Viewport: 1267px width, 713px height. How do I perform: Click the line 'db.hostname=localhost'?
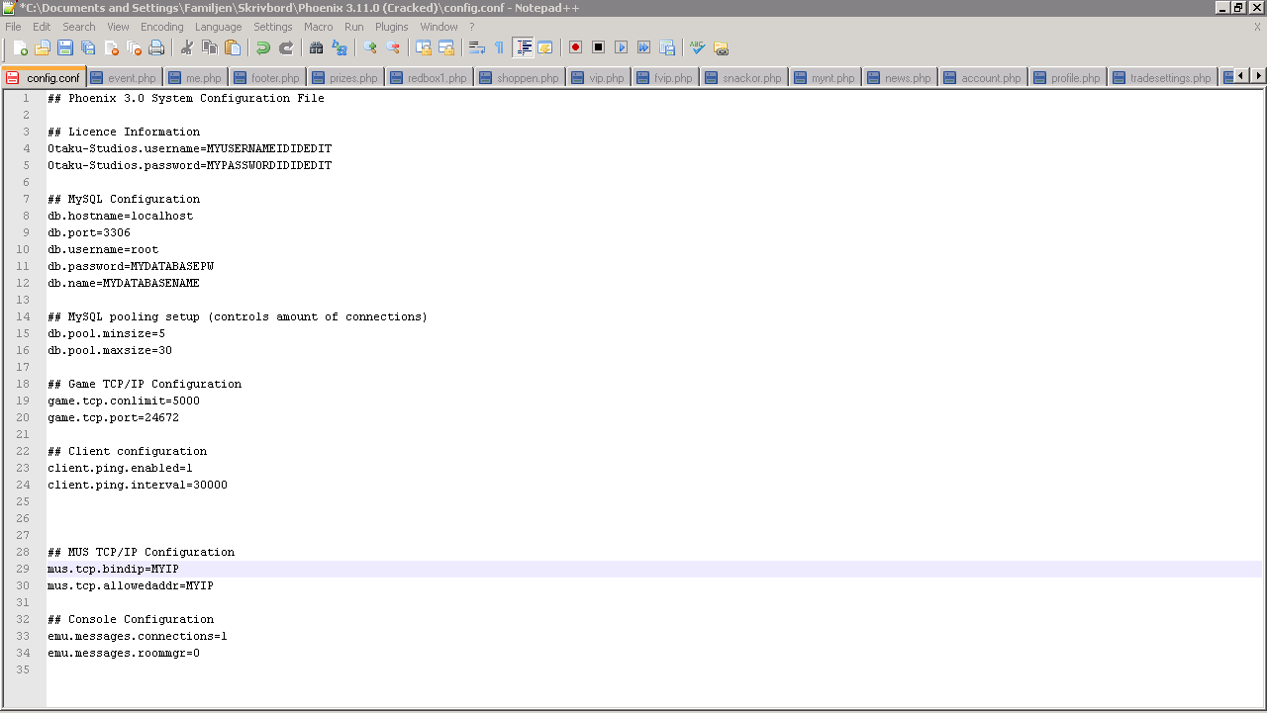[x=121, y=216]
